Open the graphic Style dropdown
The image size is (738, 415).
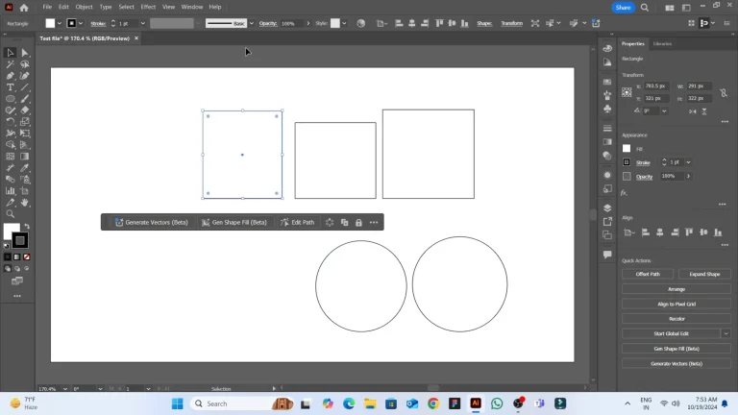pos(344,23)
